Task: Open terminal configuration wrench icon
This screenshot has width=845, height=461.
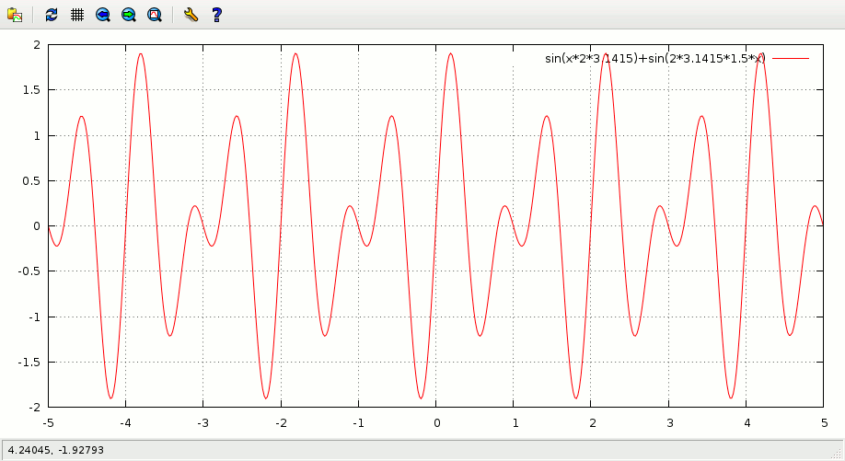Action: point(191,15)
